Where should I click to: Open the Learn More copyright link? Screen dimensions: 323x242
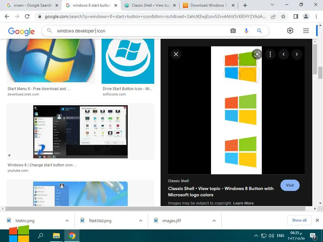pos(243,203)
